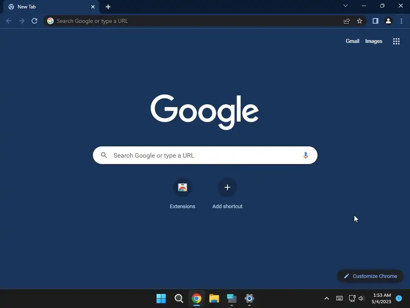Open the profile avatar menu
The width and height of the screenshot is (410, 308).
388,21
